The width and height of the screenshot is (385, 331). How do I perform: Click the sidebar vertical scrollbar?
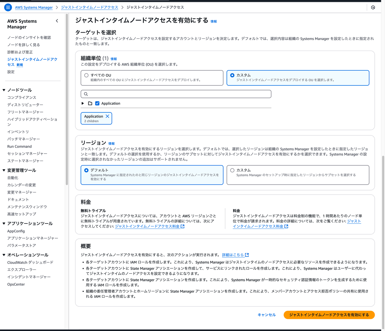coord(67,99)
